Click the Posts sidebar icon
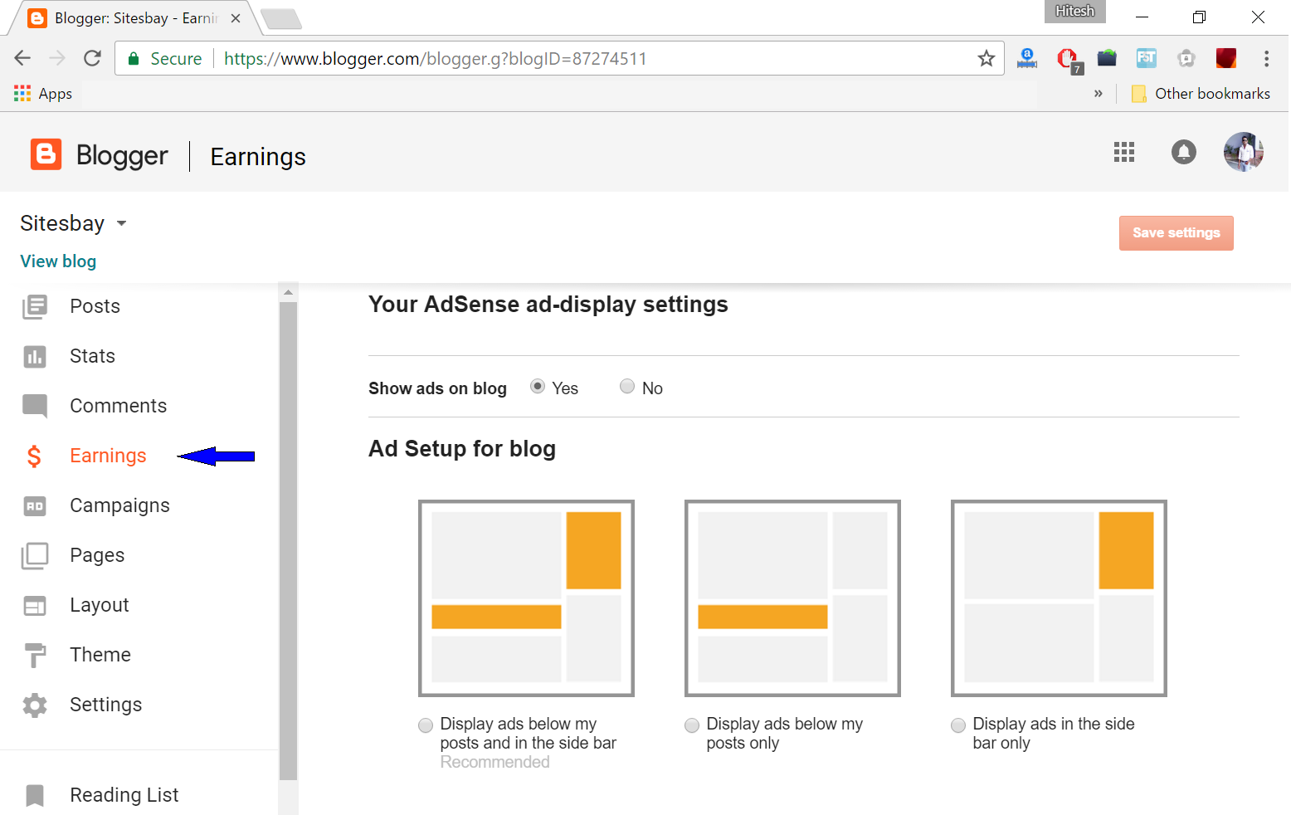This screenshot has height=815, width=1291. (x=35, y=306)
